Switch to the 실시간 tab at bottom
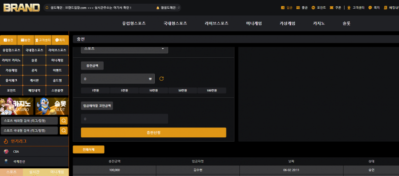This screenshot has width=399, height=176. (34, 172)
